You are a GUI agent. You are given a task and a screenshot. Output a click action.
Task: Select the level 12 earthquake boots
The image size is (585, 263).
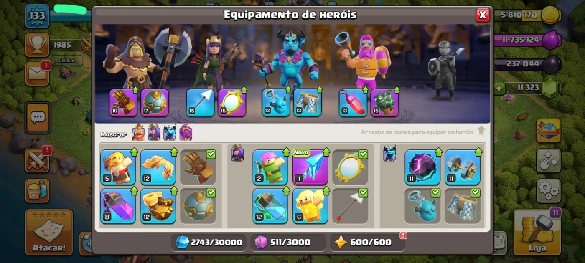[x=158, y=206]
